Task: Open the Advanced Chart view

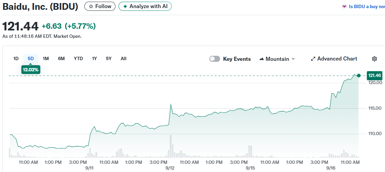Action: 334,59
